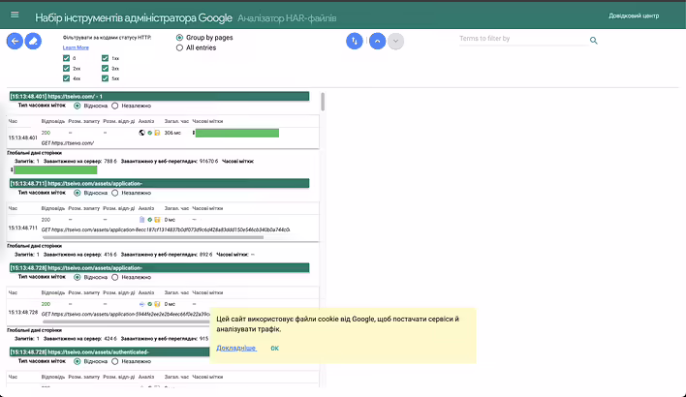Open Довідковий центр help link
The height and width of the screenshot is (397, 686).
point(634,15)
